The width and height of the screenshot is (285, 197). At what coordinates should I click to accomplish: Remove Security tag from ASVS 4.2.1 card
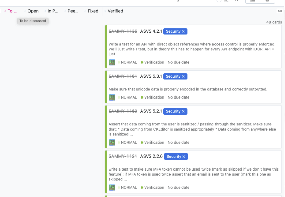pyautogui.click(x=183, y=31)
